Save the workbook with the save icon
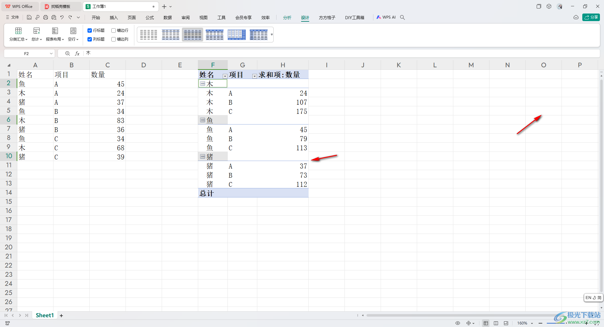 29,18
